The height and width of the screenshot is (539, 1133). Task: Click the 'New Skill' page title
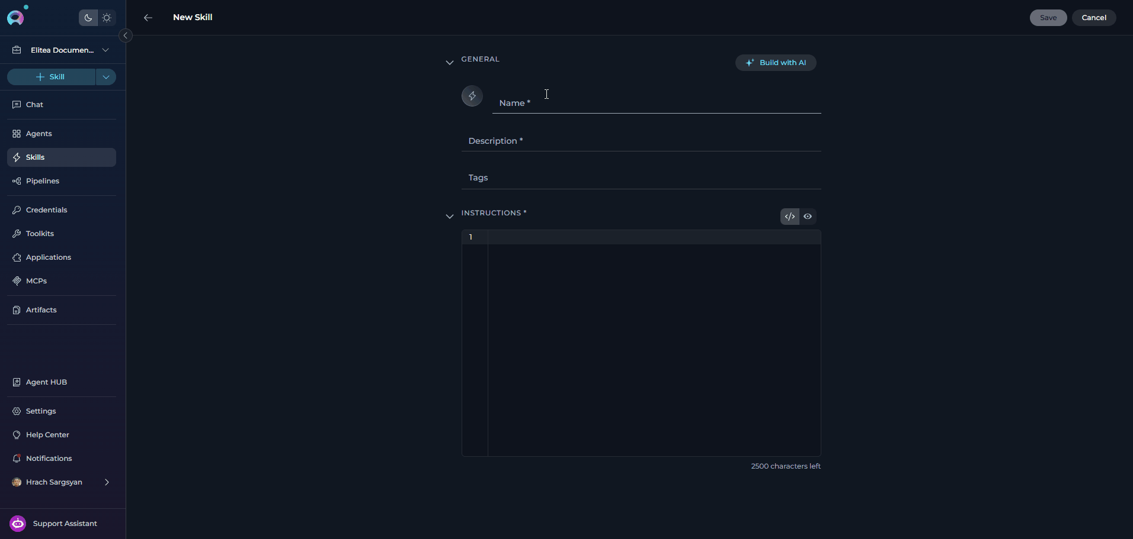coord(193,17)
